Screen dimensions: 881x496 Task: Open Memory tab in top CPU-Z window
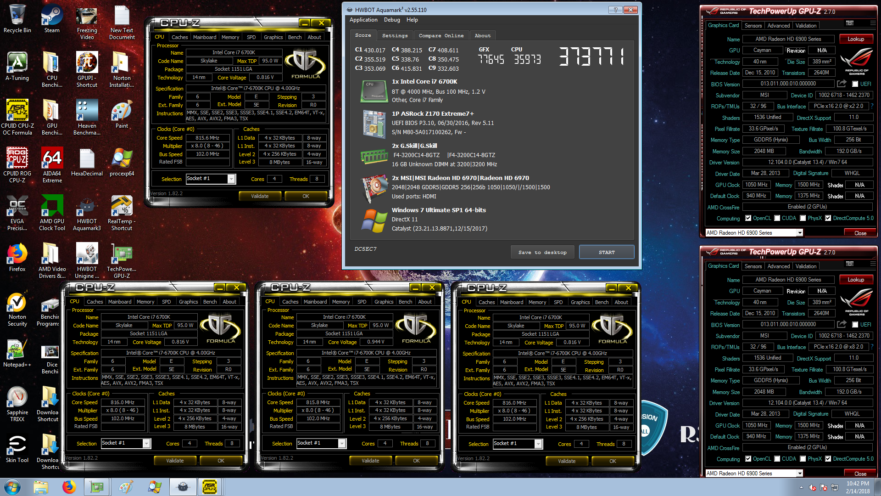coord(230,37)
